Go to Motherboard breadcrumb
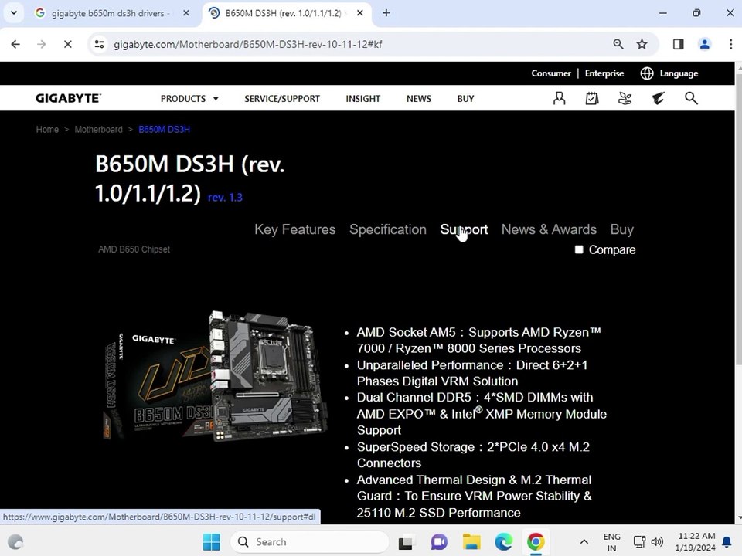This screenshot has height=556, width=742. (98, 130)
